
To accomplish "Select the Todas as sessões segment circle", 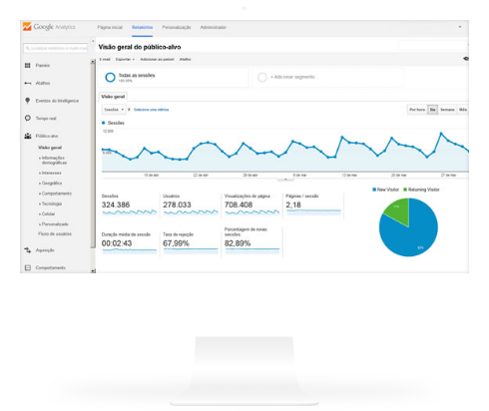I will 110,77.
